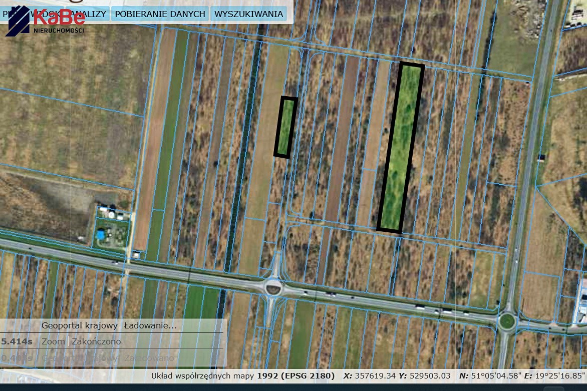Click the central roundabout on the map
Screen dimensions: 587x391
(273, 287)
